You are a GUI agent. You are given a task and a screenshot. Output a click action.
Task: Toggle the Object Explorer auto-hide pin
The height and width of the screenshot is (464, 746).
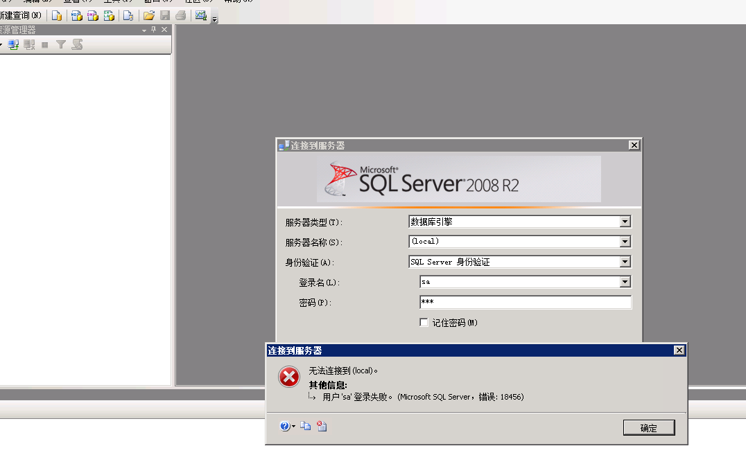point(154,30)
